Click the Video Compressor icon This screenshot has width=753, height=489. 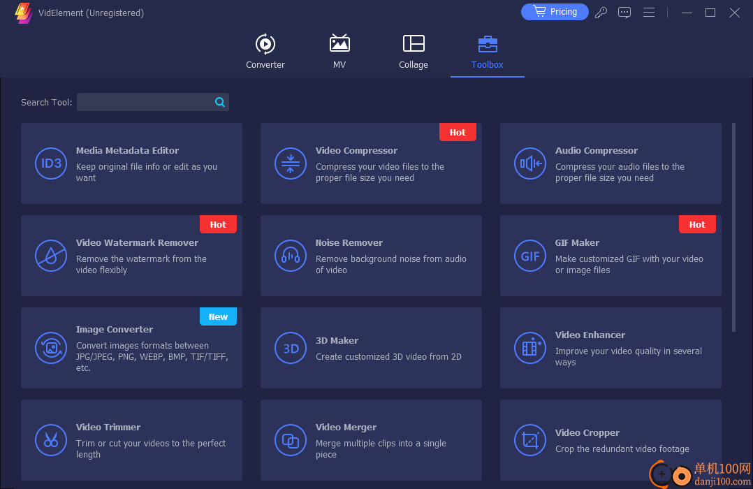[x=291, y=163]
